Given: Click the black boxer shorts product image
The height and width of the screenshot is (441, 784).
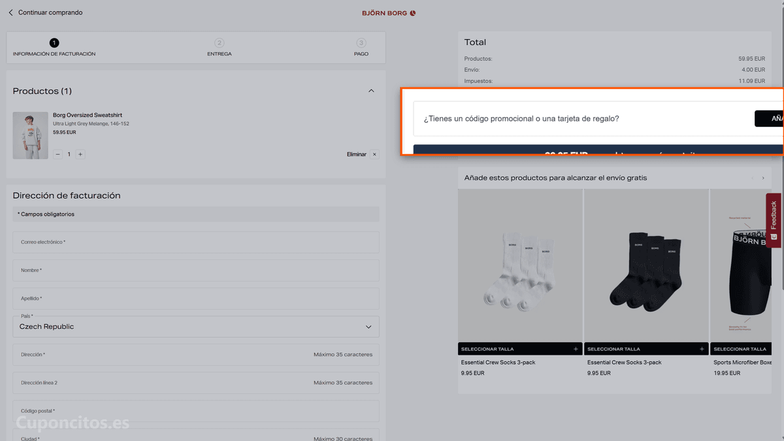Looking at the screenshot, I should tap(741, 266).
